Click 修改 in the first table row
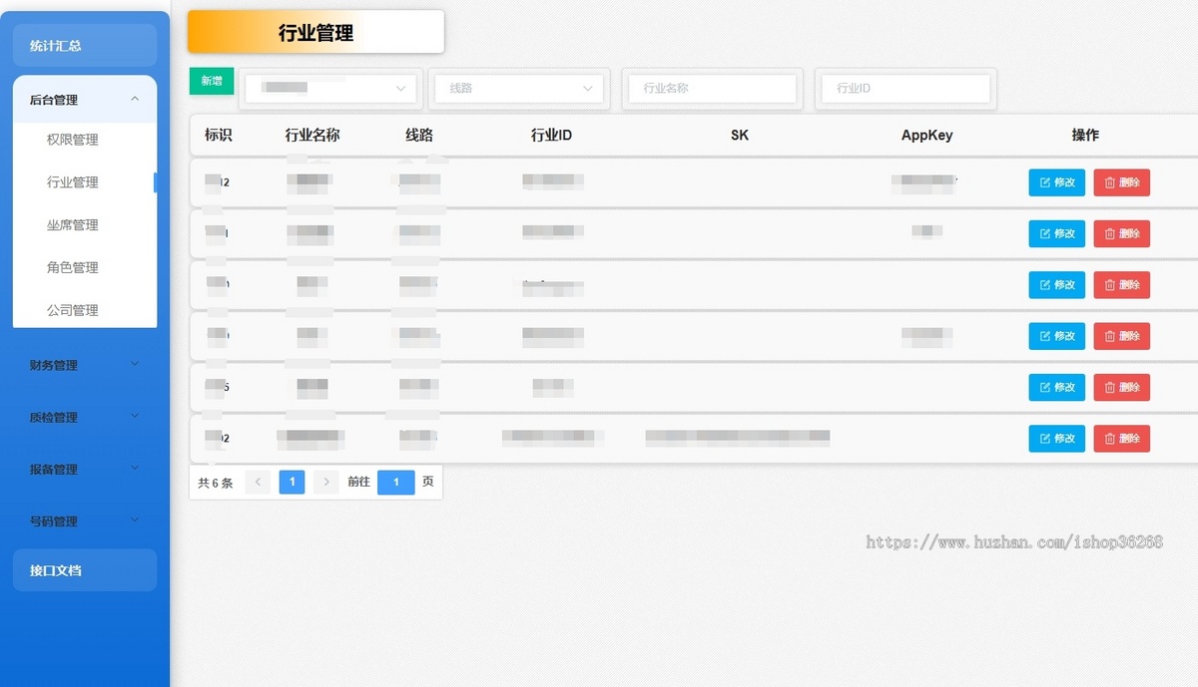1198x687 pixels. click(1057, 182)
